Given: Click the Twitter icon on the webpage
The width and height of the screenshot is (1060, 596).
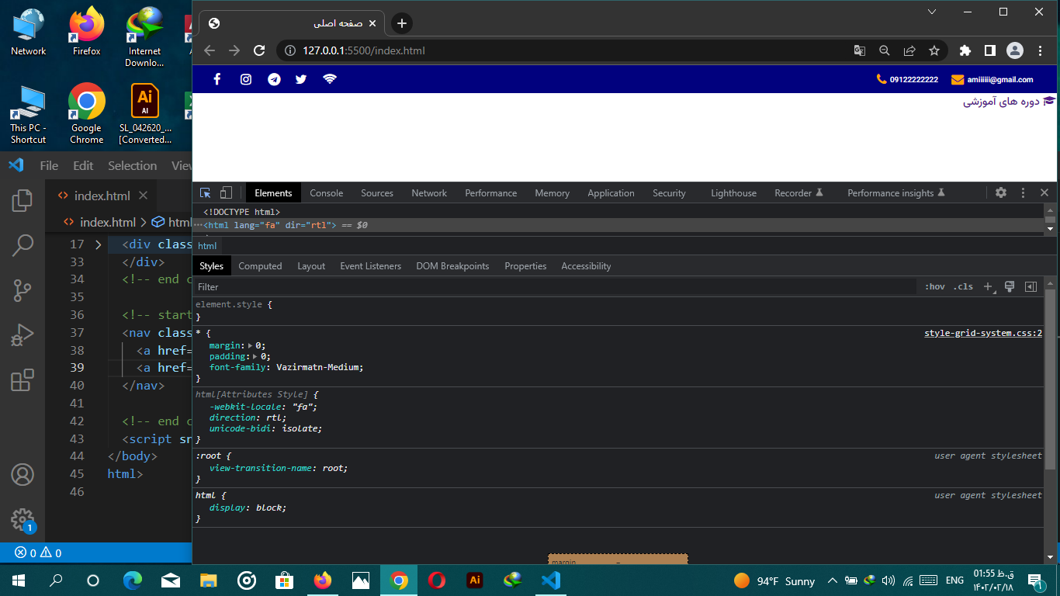Looking at the screenshot, I should (x=301, y=79).
